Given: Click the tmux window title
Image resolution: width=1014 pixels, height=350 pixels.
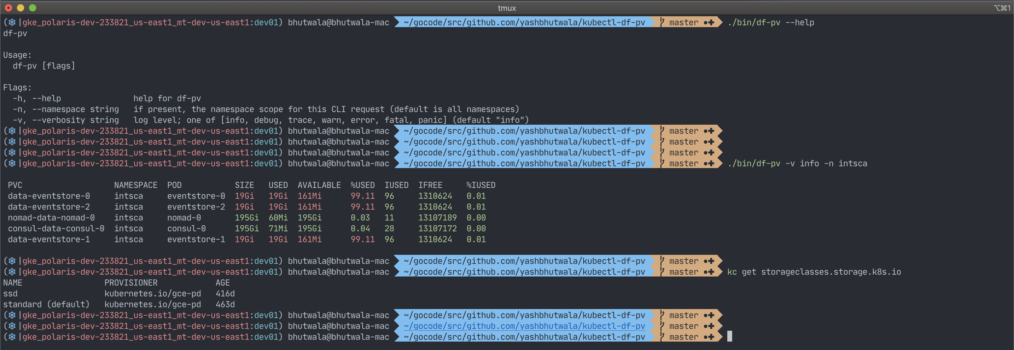Looking at the screenshot, I should pyautogui.click(x=507, y=8).
